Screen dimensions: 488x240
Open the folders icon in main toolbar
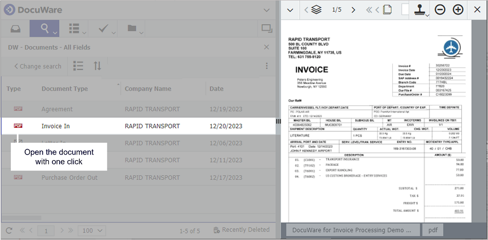pyautogui.click(x=133, y=28)
